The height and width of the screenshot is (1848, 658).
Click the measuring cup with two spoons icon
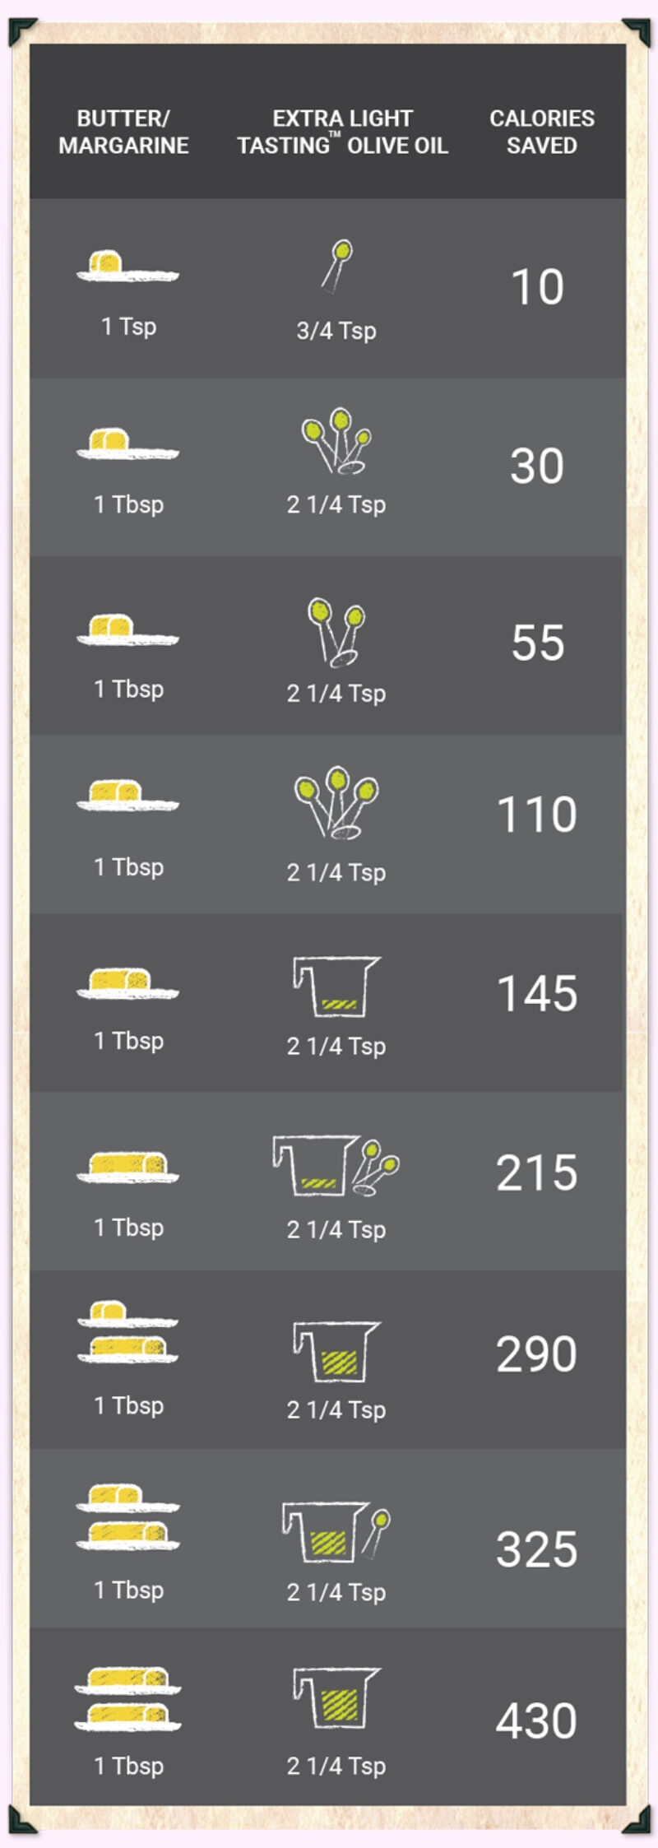336,1165
